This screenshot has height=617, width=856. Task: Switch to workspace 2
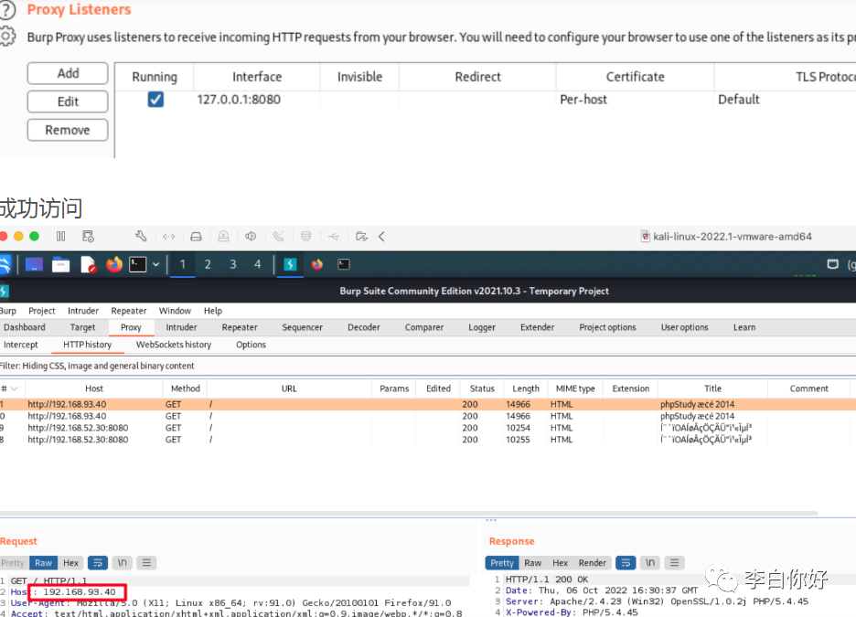[208, 264]
